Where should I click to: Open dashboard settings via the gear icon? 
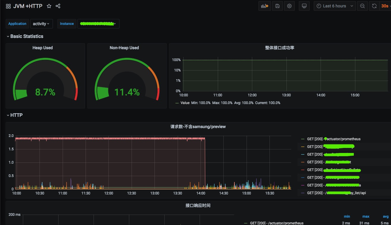click(x=289, y=6)
